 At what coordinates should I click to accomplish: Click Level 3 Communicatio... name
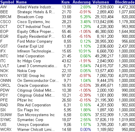point(37,66)
